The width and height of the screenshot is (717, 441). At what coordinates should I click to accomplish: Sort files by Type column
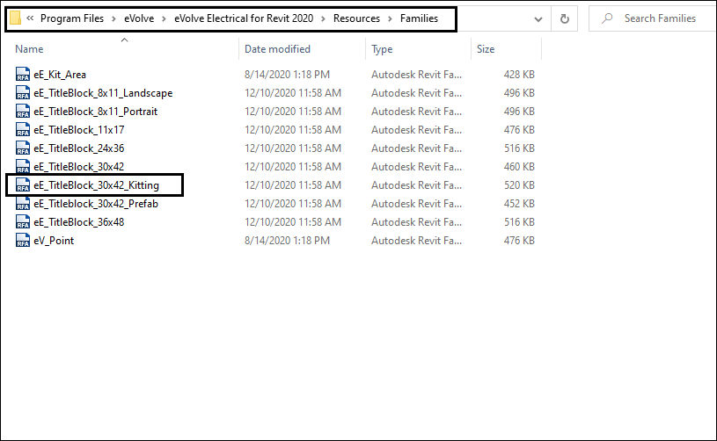coord(382,49)
